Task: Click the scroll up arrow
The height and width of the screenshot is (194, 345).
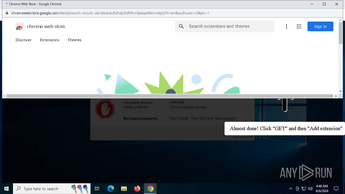Action: [x=340, y=20]
